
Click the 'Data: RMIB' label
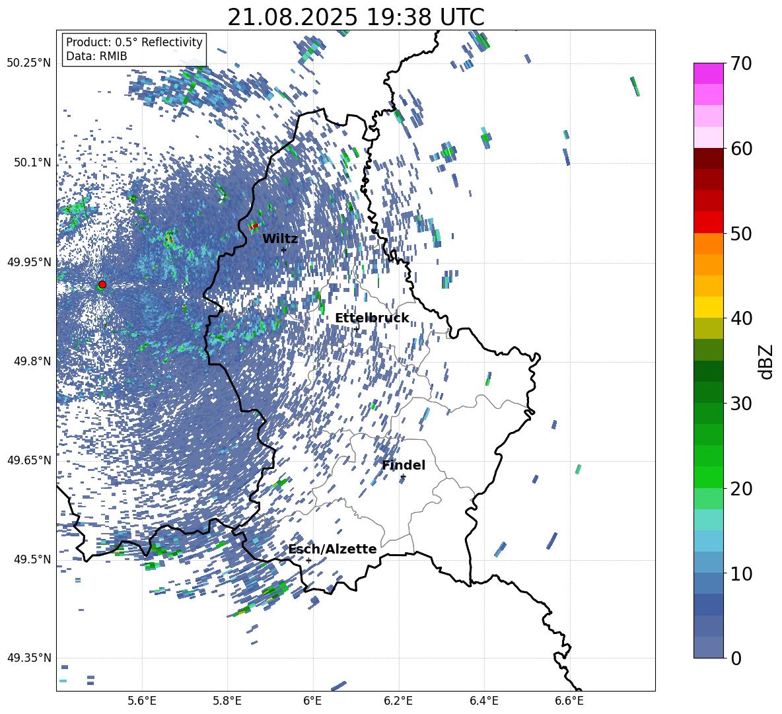tap(96, 56)
